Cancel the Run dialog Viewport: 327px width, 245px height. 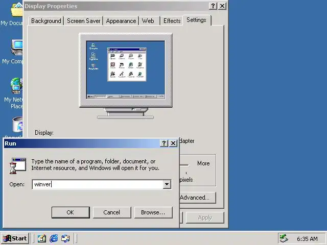pos(112,212)
